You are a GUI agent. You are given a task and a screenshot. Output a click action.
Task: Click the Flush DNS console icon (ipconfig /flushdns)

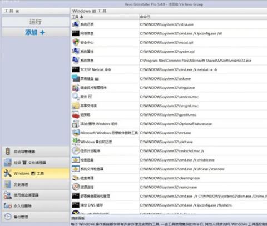(76, 205)
